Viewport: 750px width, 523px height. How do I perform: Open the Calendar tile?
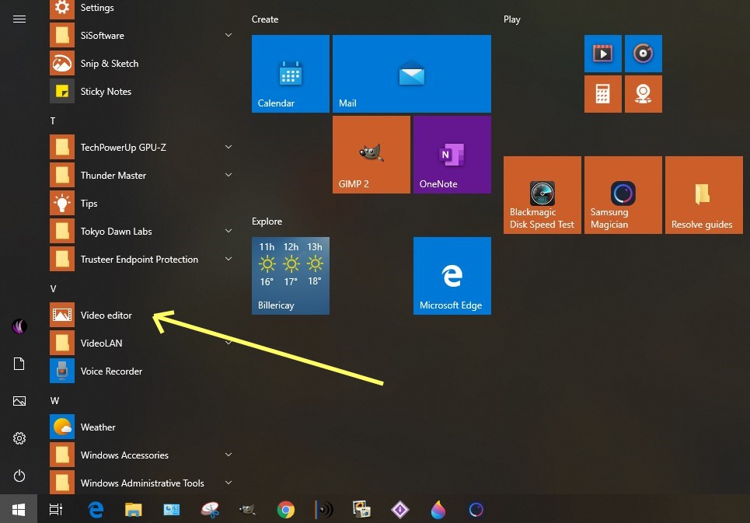(x=291, y=74)
